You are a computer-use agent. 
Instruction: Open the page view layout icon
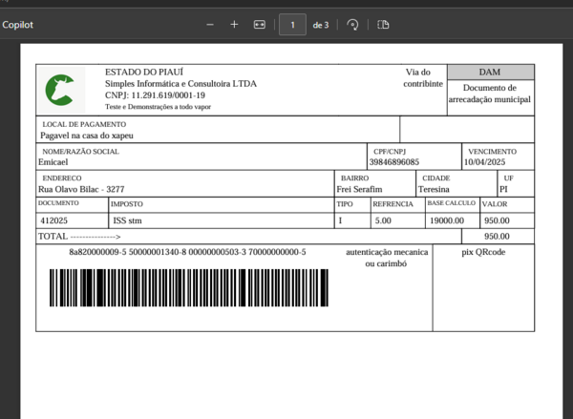(x=383, y=25)
